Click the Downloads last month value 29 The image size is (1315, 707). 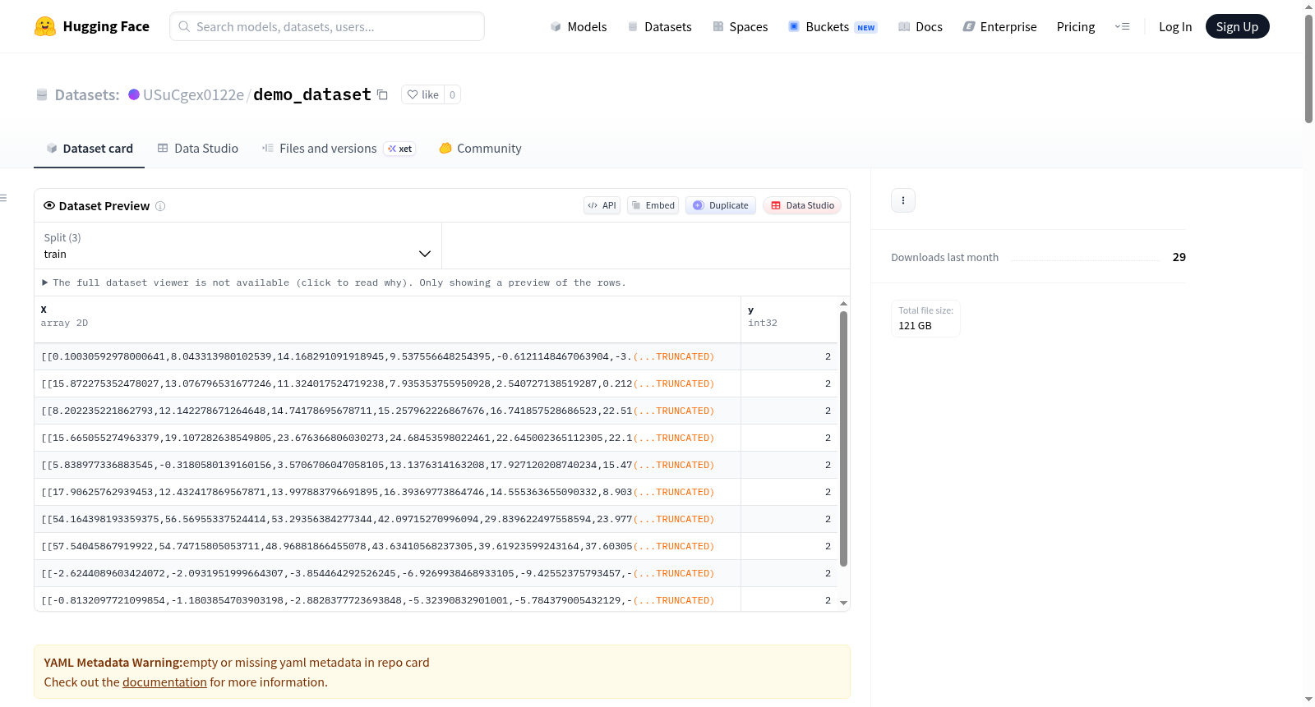pos(1179,257)
